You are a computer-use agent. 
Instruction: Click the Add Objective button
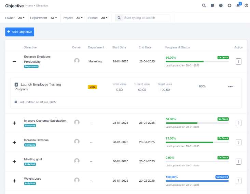(19, 32)
